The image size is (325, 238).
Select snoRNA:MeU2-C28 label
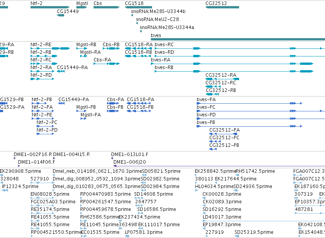point(157,19)
